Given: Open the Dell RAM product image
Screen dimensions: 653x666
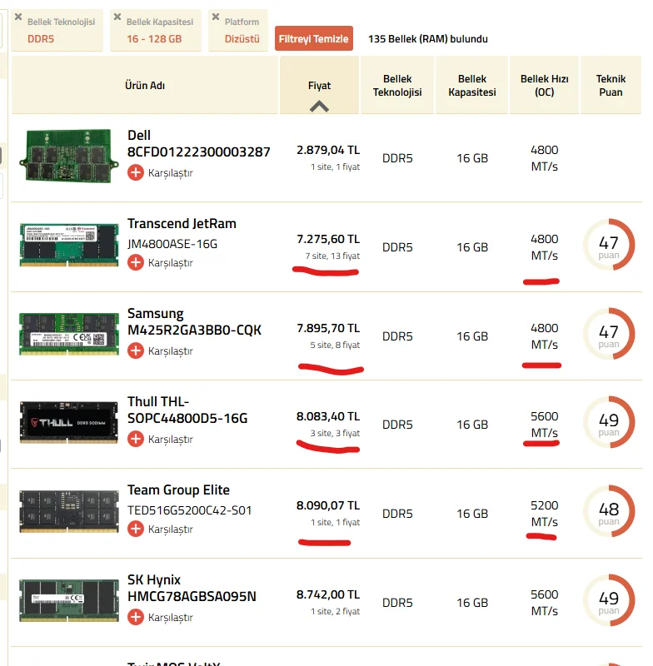Looking at the screenshot, I should coord(69,157).
